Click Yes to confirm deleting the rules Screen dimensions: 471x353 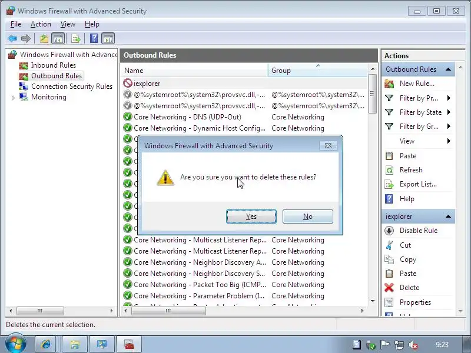point(251,217)
